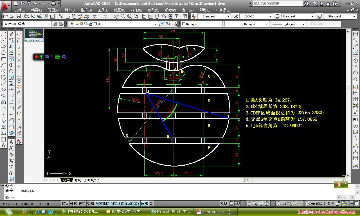Select the Rotate tool
This screenshot has height=216, width=360.
pyautogui.click(x=11, y=71)
